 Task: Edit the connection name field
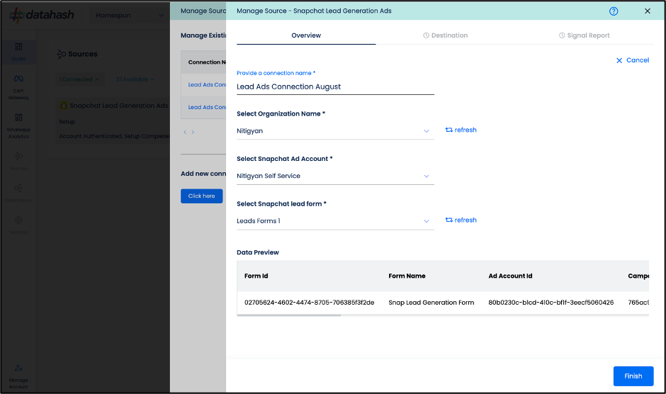(335, 86)
